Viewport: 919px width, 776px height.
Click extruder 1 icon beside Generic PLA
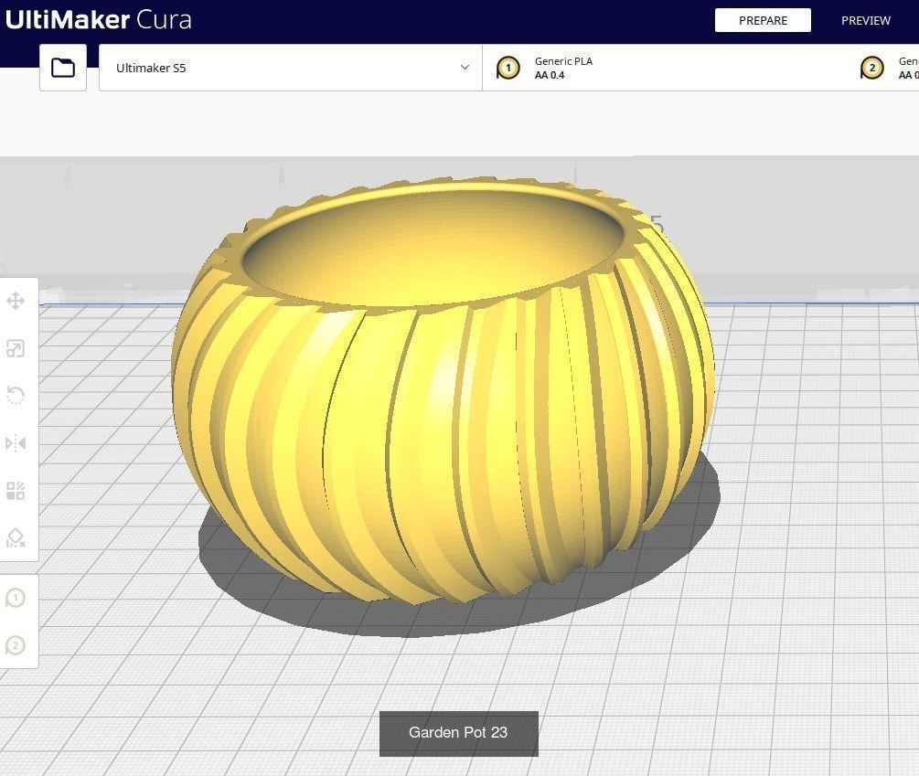click(508, 68)
